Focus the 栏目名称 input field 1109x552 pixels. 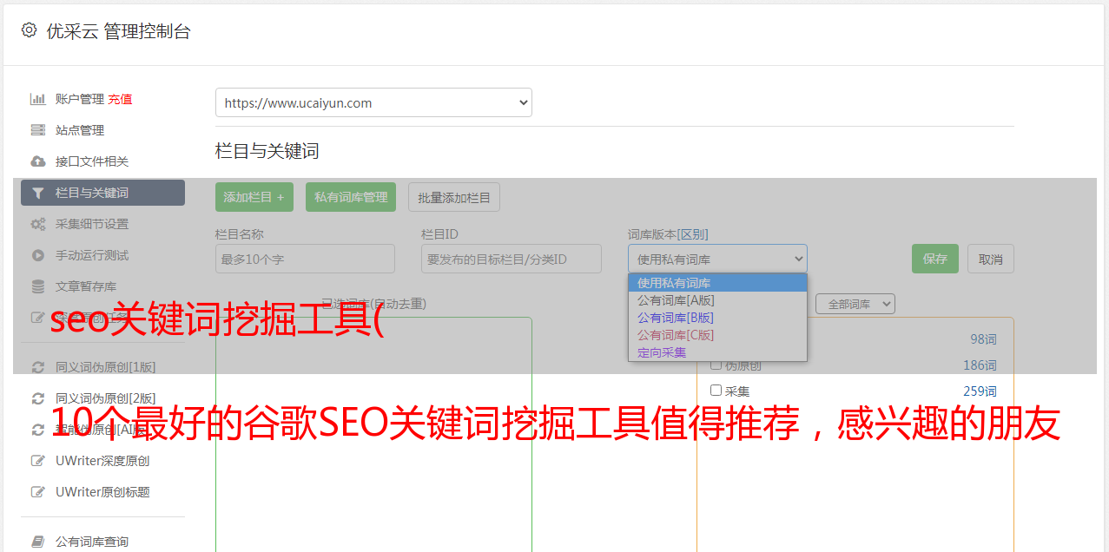coord(305,259)
